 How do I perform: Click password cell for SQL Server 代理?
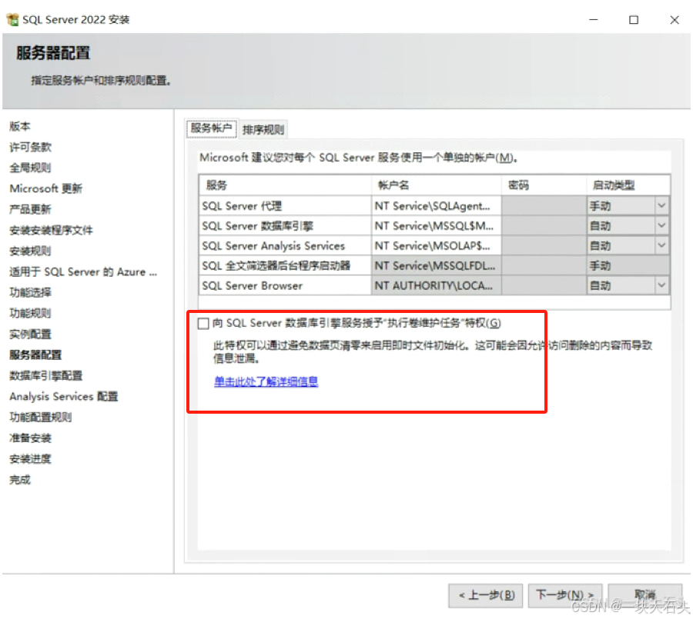pos(544,206)
